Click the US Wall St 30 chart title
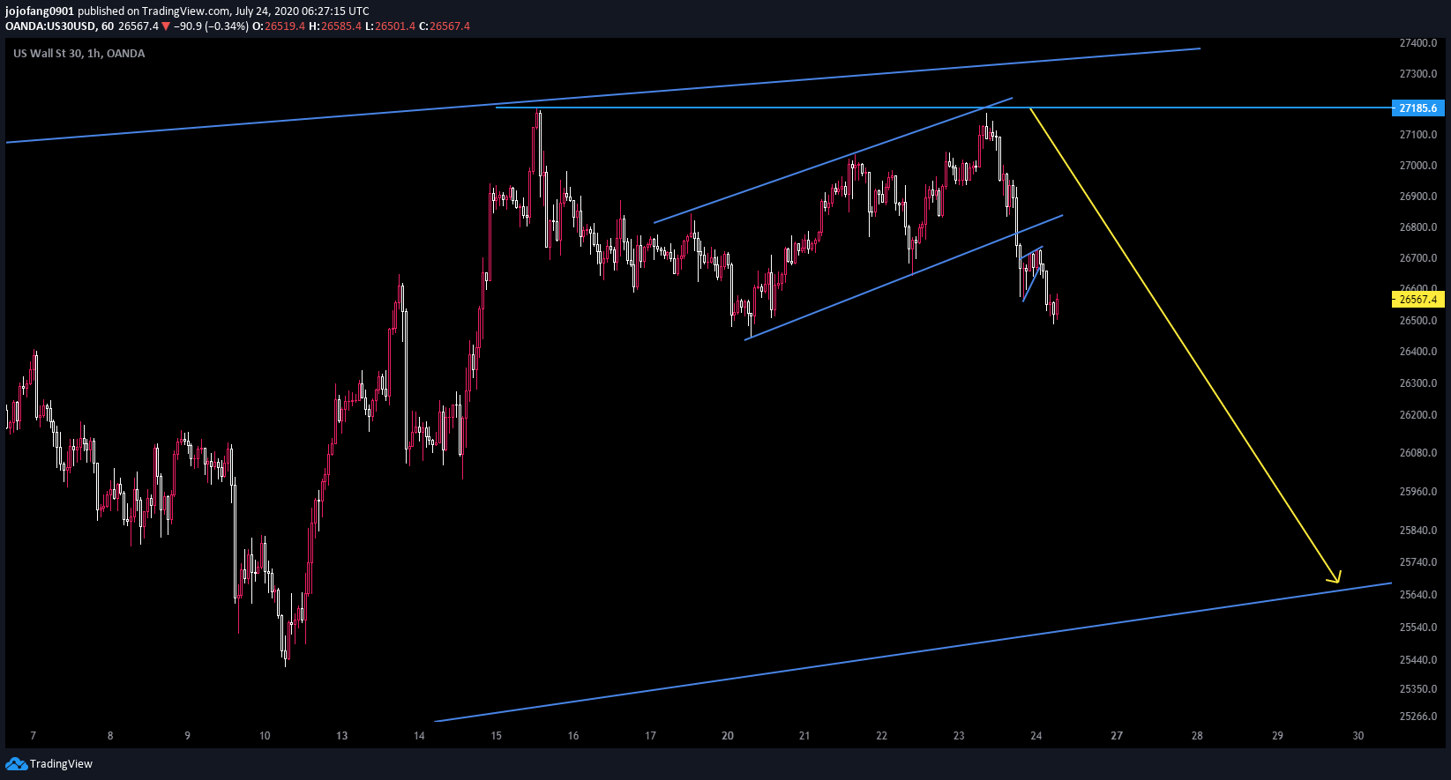This screenshot has width=1451, height=780. click(79, 54)
